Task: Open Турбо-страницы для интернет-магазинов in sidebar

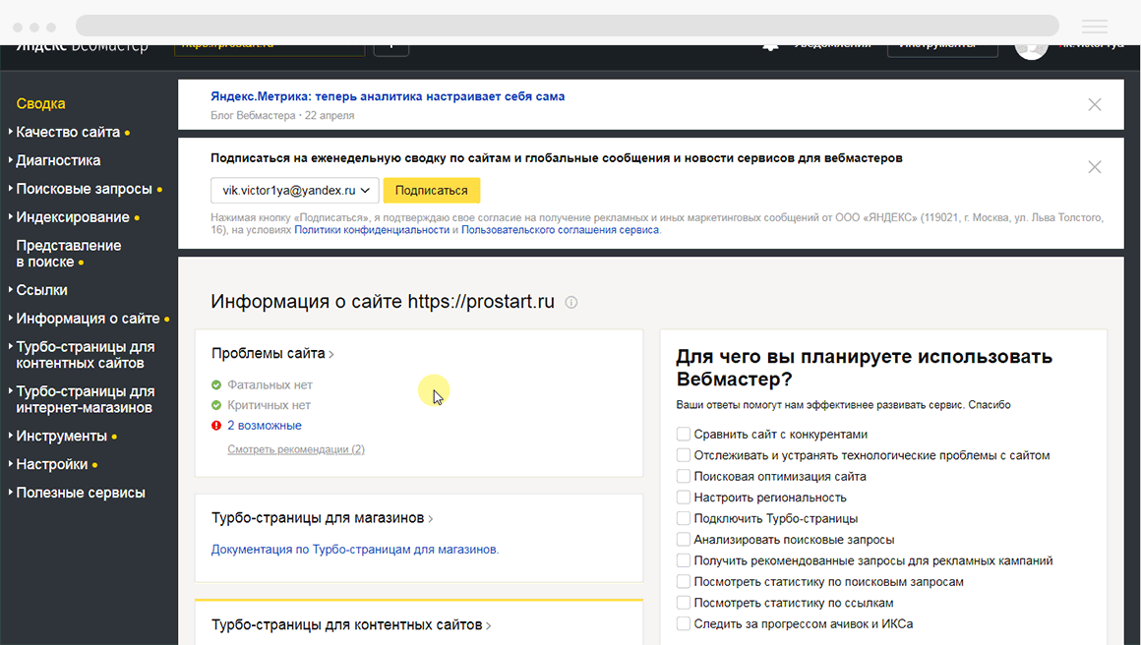Action: (86, 399)
